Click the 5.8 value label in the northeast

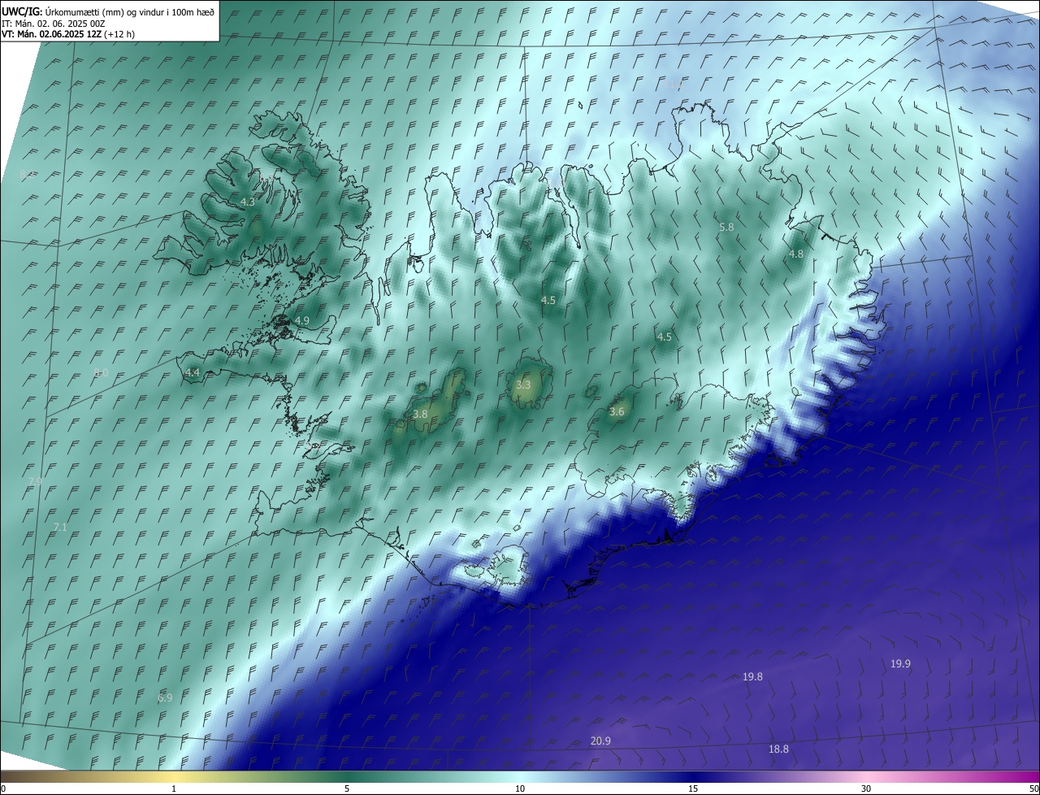coord(726,228)
